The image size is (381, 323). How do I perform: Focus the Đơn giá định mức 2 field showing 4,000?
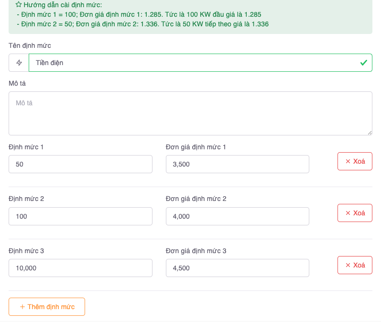(x=237, y=216)
